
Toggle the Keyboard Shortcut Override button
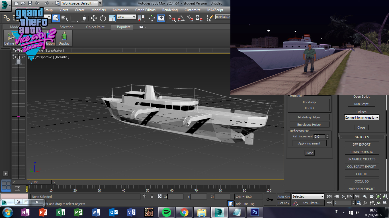click(161, 18)
